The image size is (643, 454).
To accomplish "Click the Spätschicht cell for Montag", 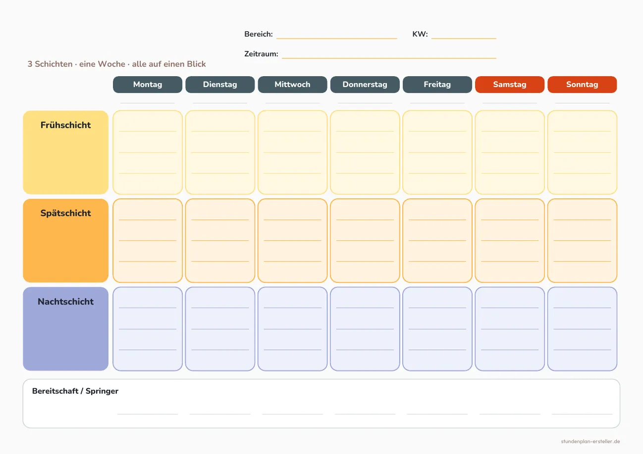I will click(x=148, y=240).
